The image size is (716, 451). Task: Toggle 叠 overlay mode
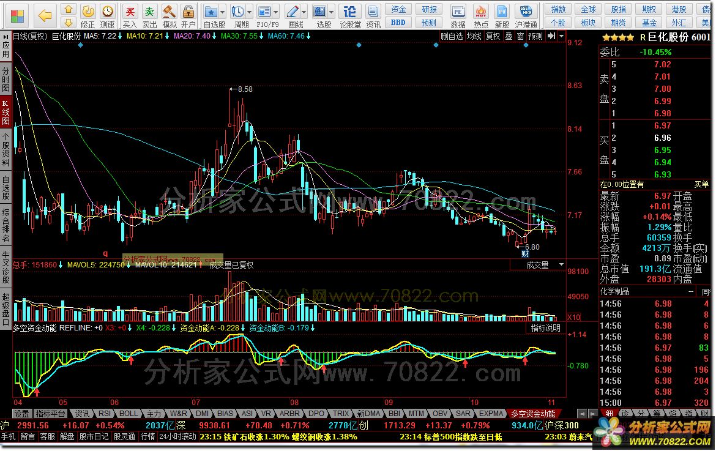pyautogui.click(x=508, y=36)
